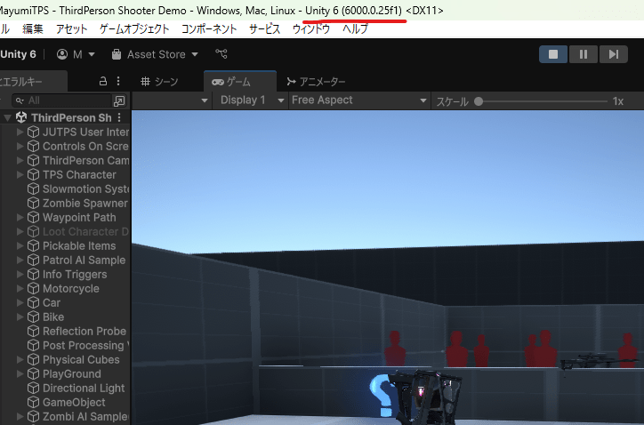The width and height of the screenshot is (644, 425).
Task: Select the Bike cube icon
Action: click(33, 317)
